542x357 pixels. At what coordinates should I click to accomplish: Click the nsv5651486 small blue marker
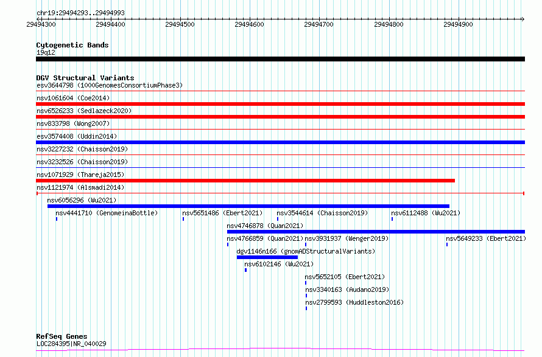(183, 219)
